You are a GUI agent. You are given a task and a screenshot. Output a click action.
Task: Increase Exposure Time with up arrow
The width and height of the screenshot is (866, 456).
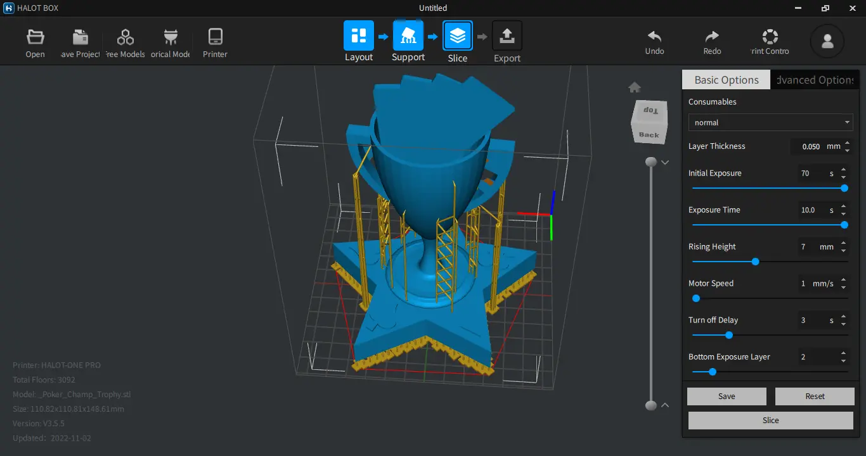pyautogui.click(x=843, y=206)
